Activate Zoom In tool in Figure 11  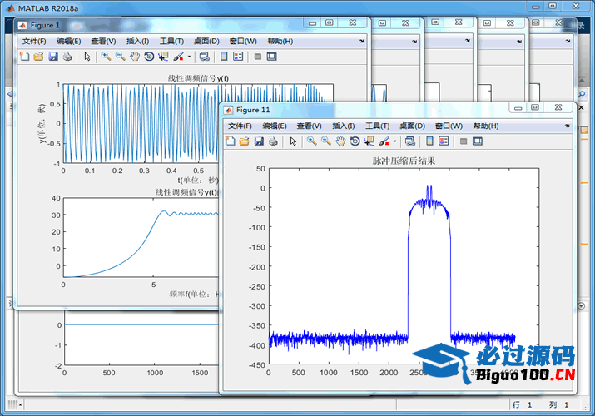(x=311, y=141)
